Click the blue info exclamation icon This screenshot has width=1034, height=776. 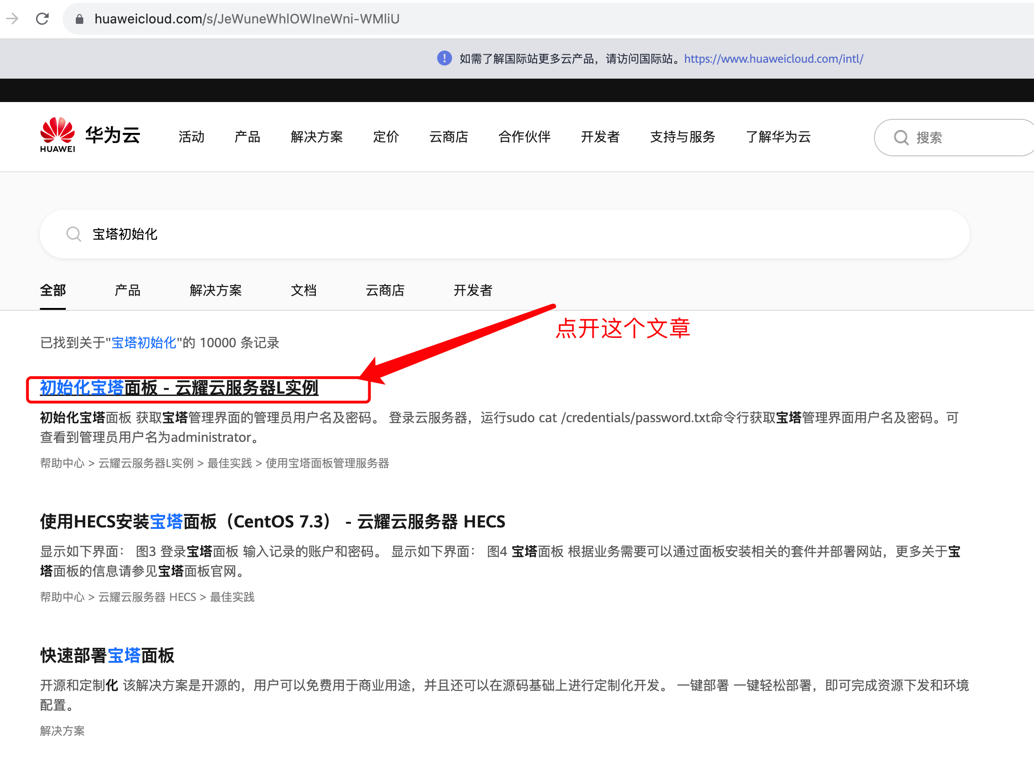(x=444, y=59)
